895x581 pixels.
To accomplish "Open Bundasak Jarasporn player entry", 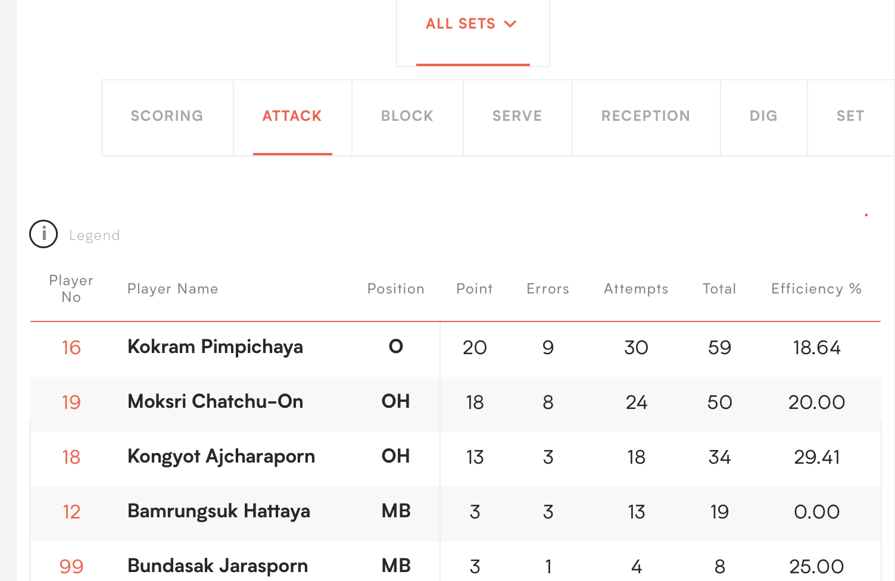I will click(x=217, y=566).
